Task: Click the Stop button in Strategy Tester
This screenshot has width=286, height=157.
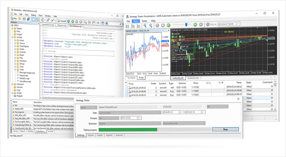Action: [225, 129]
